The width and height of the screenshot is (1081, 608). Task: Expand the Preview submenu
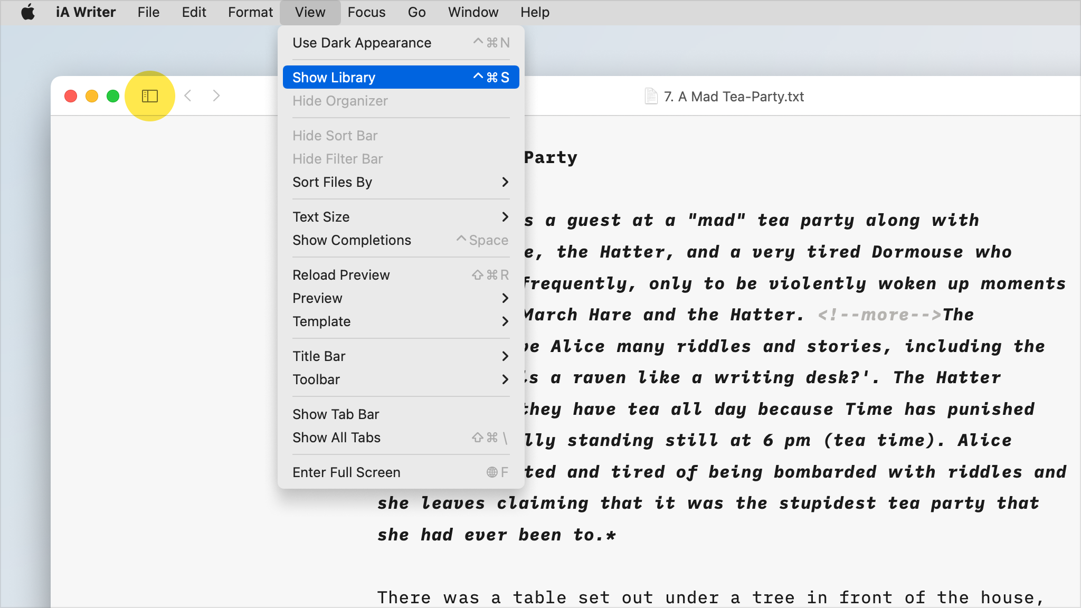[401, 298]
